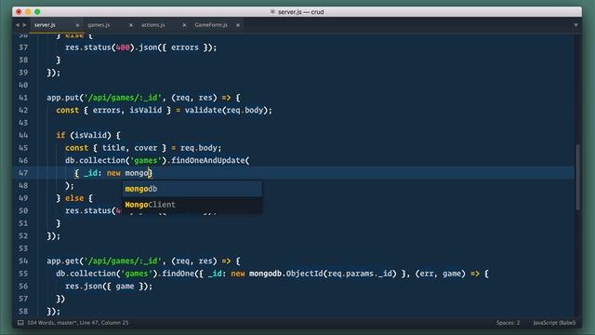Open the tab list dropdown arrow

click(575, 25)
